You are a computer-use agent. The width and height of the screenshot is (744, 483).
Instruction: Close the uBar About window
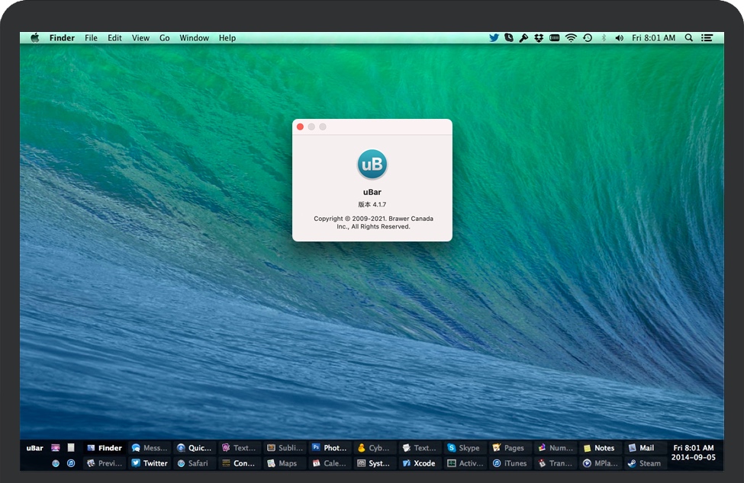(301, 127)
